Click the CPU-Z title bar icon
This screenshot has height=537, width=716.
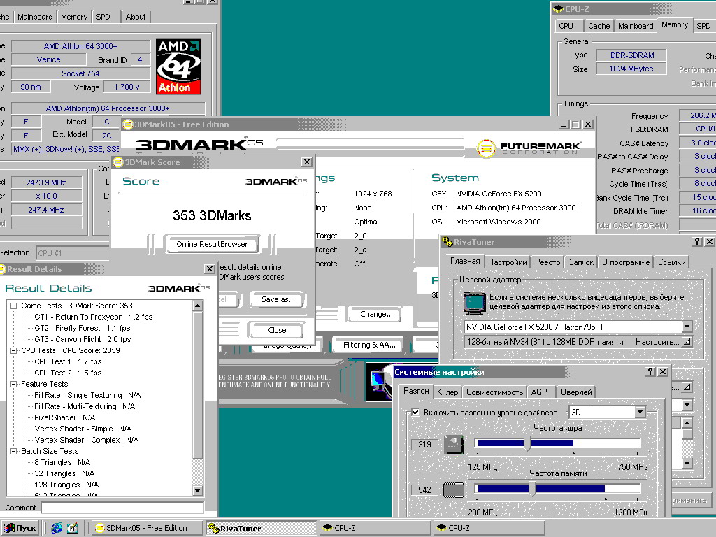tap(559, 8)
